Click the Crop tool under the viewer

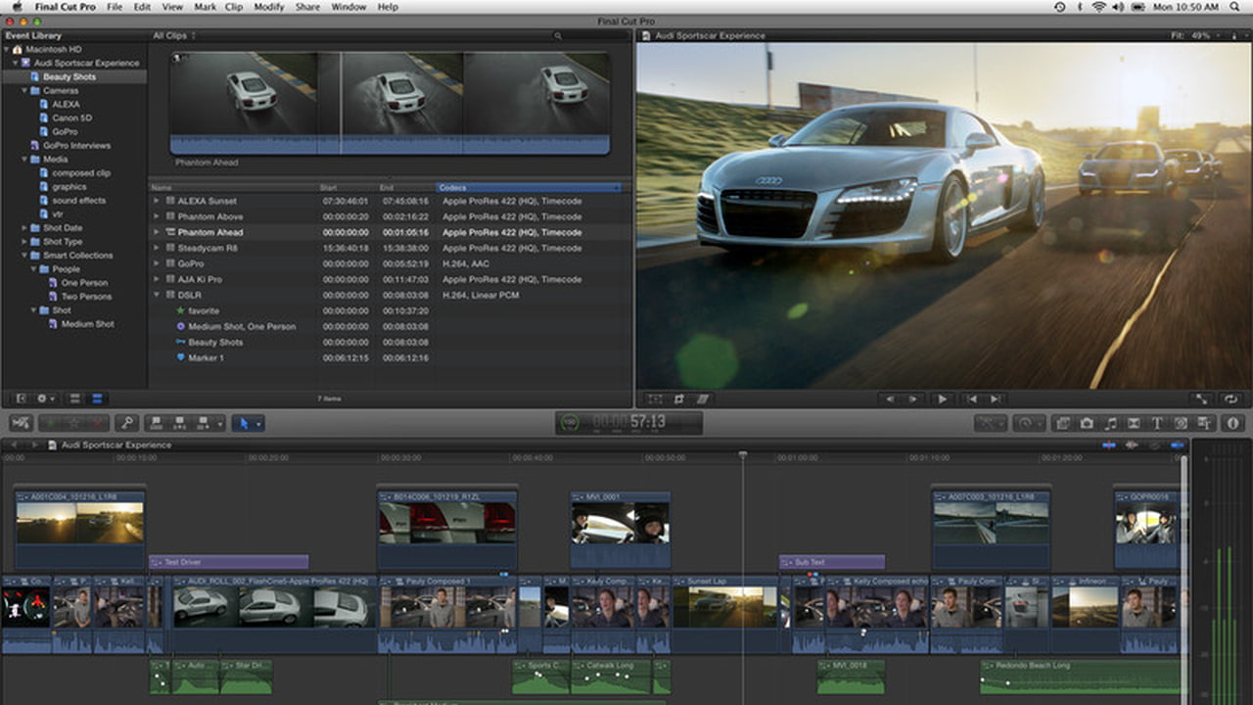point(678,399)
